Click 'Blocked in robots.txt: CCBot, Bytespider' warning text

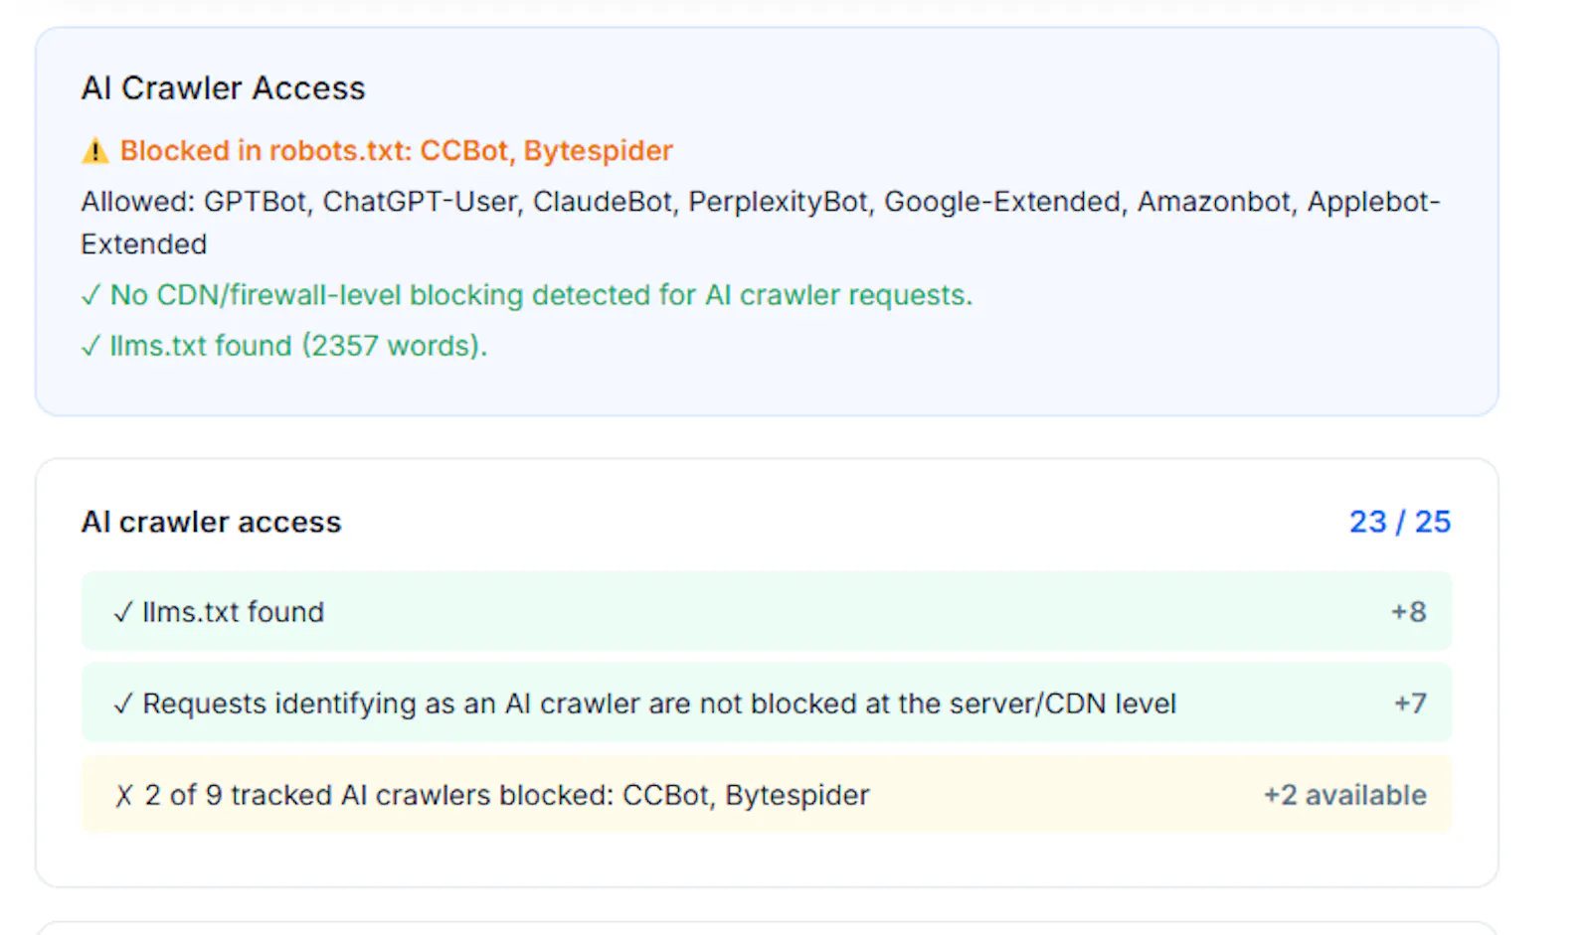[397, 151]
